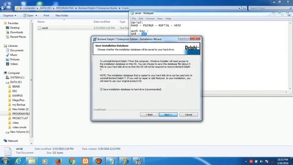Open the XAMPP taskbar icon
This screenshot has width=293, height=165.
point(86,161)
